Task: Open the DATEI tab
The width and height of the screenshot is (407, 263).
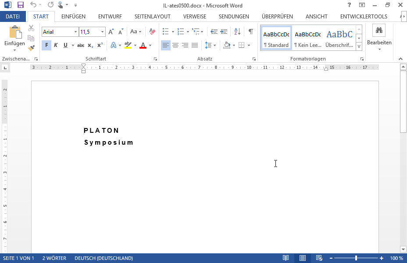Action: (x=13, y=17)
